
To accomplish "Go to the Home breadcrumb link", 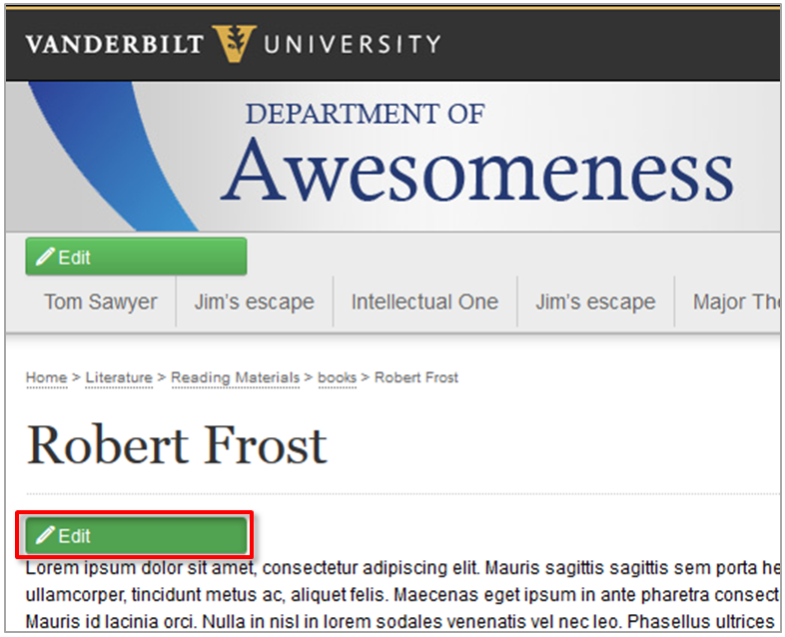I will (46, 377).
